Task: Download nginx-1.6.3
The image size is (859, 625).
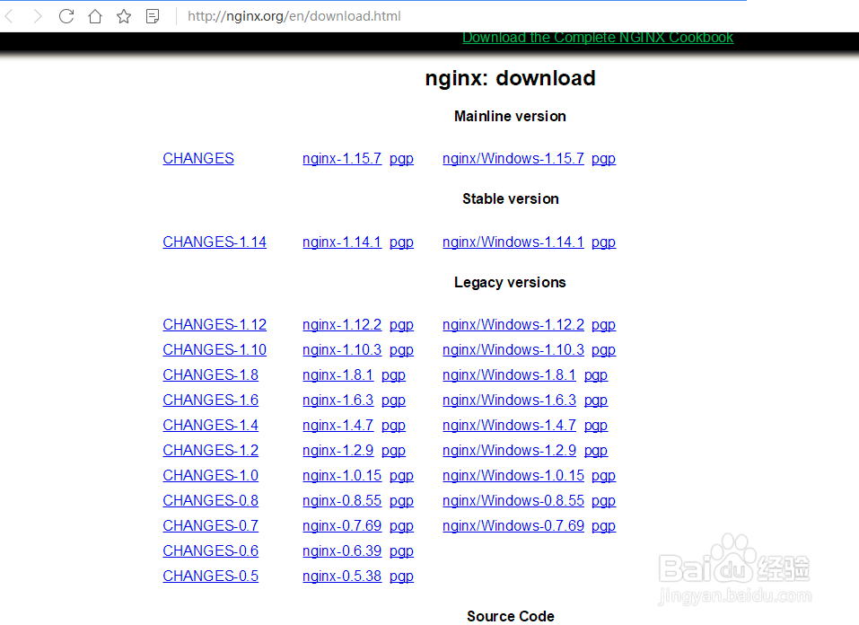Action: click(338, 401)
